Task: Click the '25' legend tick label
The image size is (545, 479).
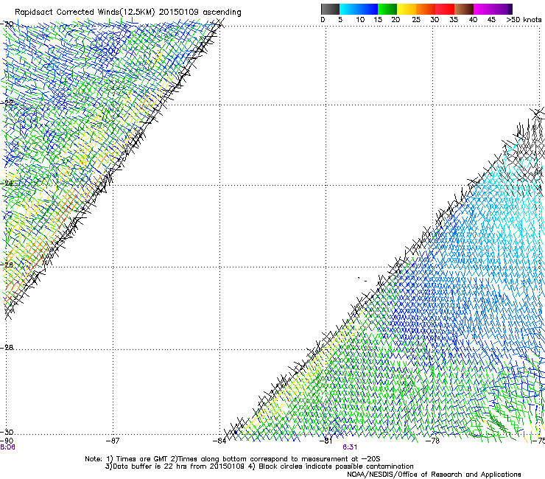Action: [x=416, y=20]
